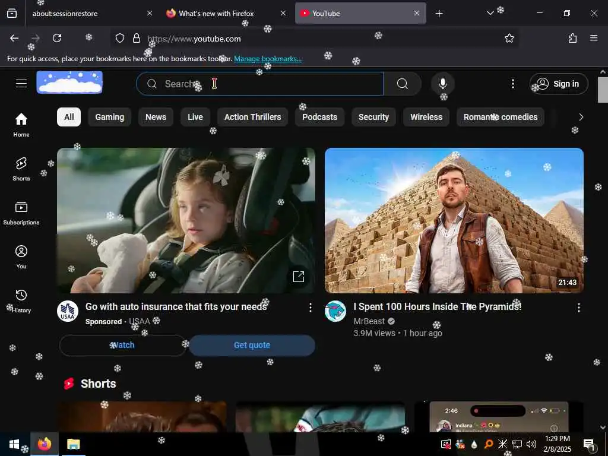The height and width of the screenshot is (456, 608).
Task: Click the YouTube Search input field
Action: coord(260,84)
